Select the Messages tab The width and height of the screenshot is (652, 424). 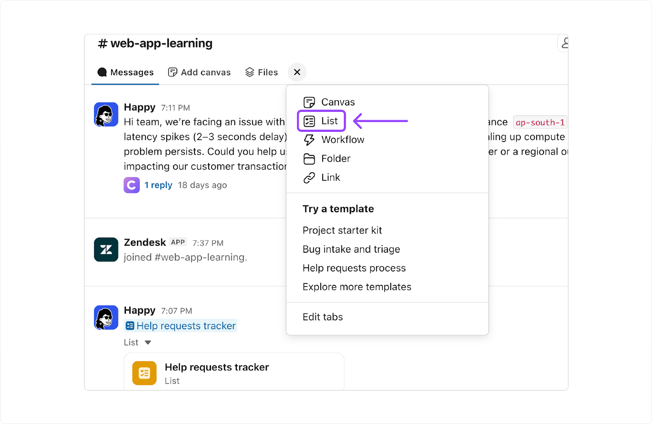tap(126, 72)
